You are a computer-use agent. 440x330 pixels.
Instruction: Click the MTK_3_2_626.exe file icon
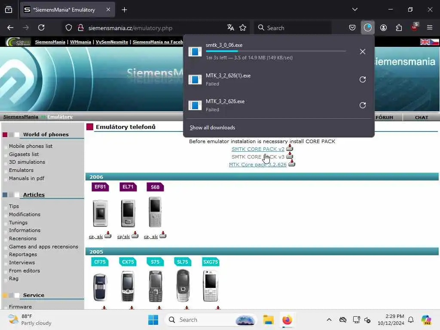tap(195, 105)
